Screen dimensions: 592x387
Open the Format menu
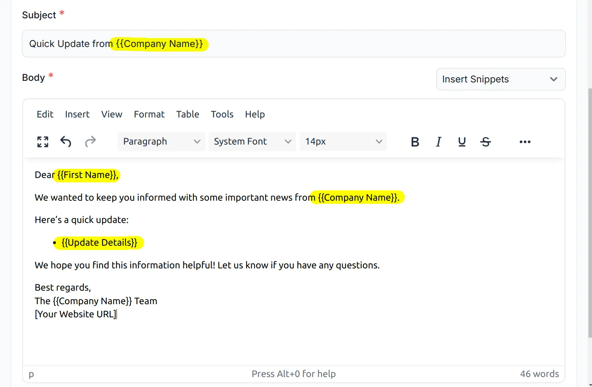pos(149,114)
